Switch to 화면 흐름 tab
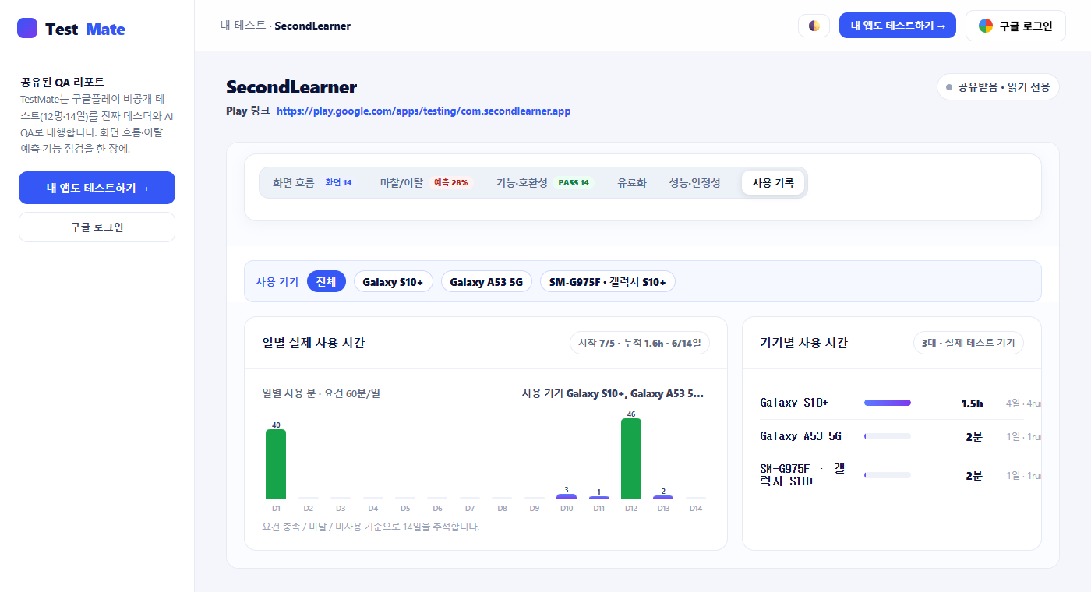 312,183
